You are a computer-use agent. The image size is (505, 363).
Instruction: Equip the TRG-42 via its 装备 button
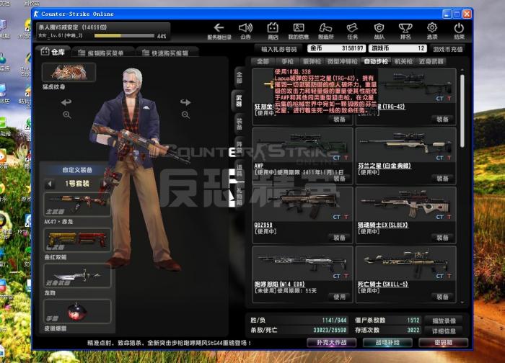click(442, 120)
